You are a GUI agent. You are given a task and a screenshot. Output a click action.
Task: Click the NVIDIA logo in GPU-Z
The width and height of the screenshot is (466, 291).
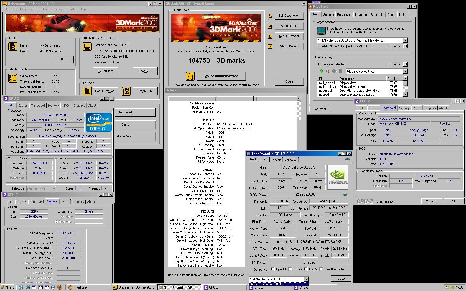338,177
